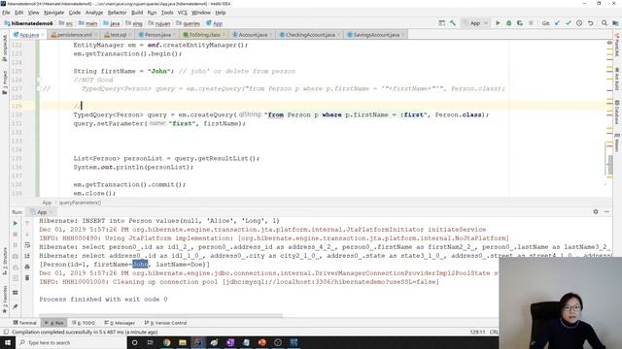622x349 pixels.
Task: Print the console output
Action: click(27, 268)
